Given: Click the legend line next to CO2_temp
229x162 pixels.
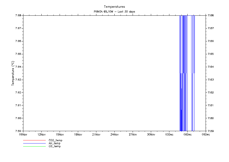Looking at the screenshot, I should 34,140.
